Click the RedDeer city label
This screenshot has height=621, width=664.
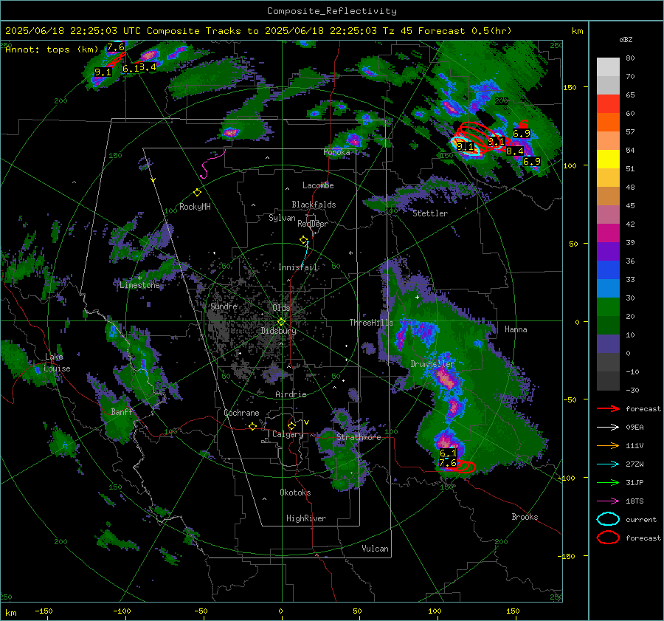click(x=313, y=224)
